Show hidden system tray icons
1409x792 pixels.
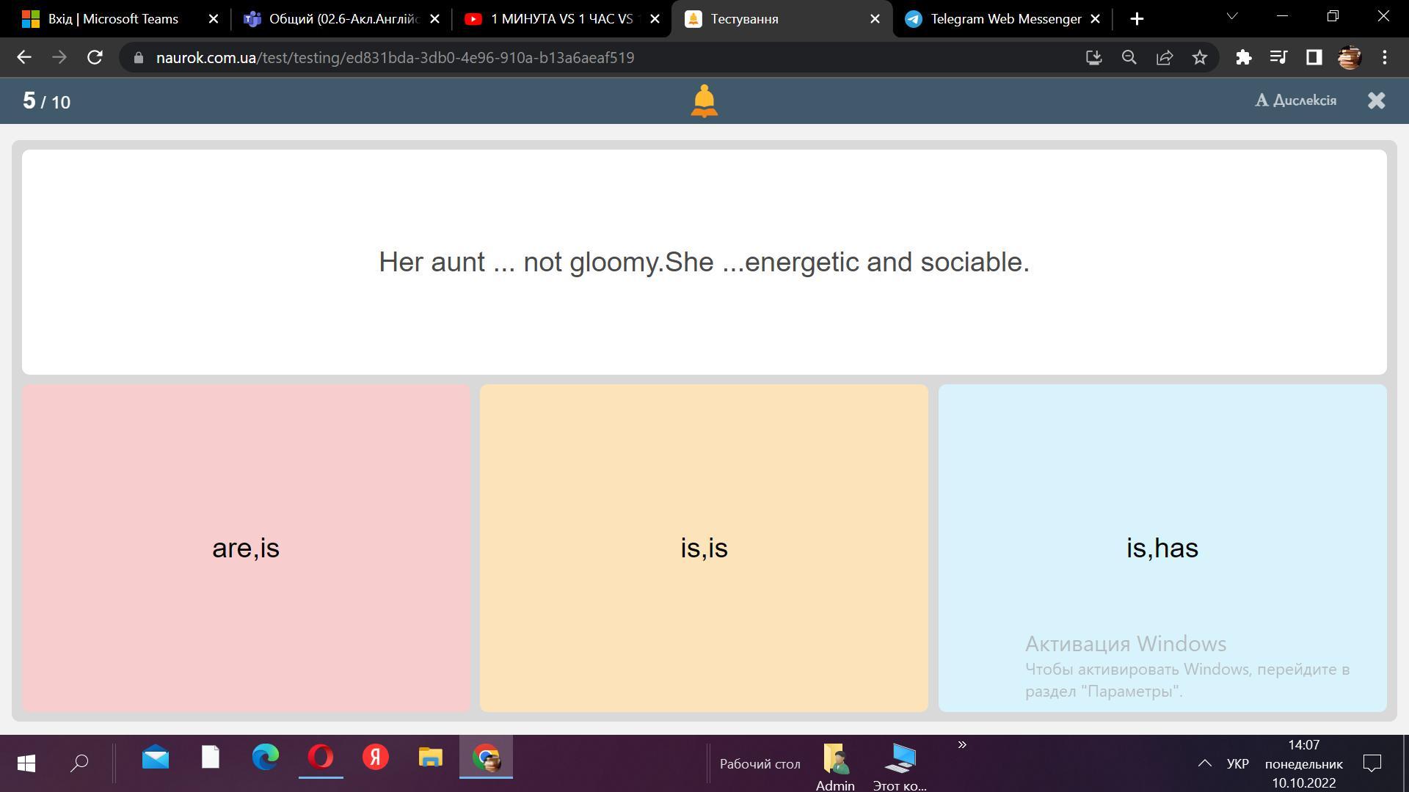(x=1204, y=763)
